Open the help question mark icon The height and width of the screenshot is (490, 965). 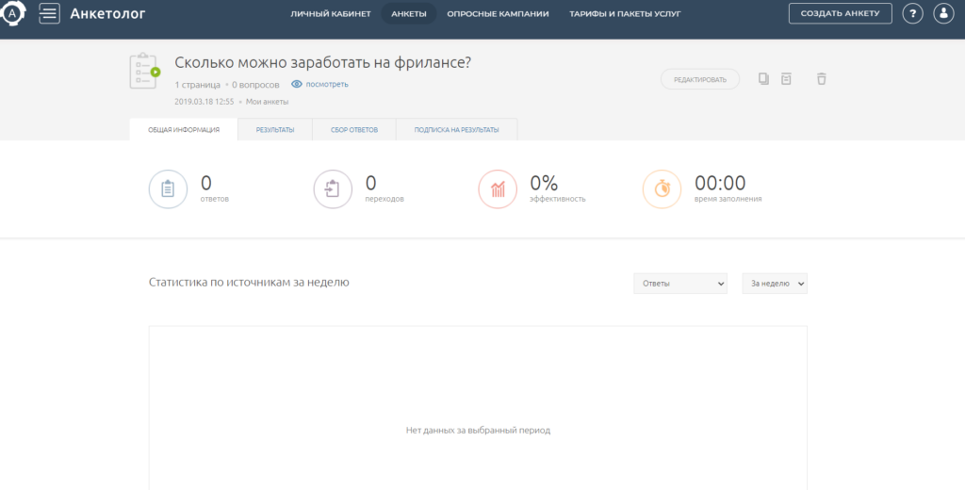click(912, 13)
